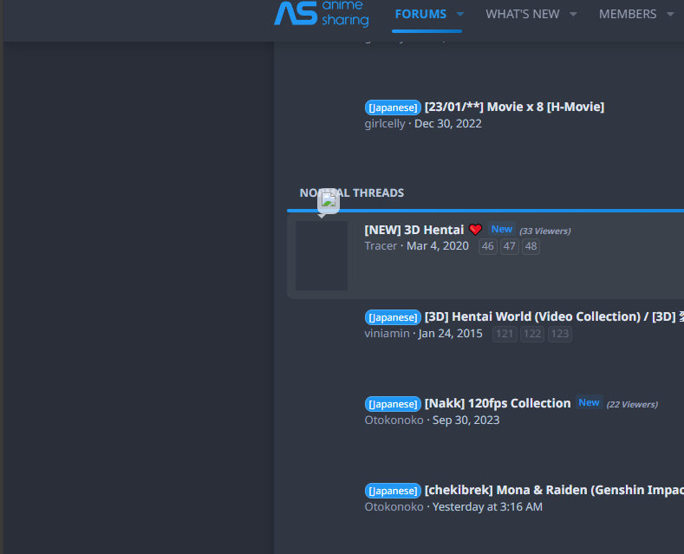Open page 121 of viniamin's thread

pyautogui.click(x=505, y=334)
